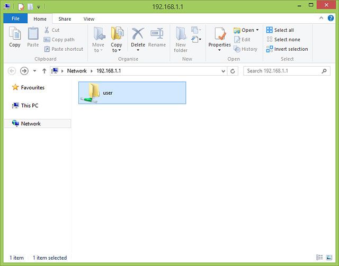The width and height of the screenshot is (339, 266).
Task: Open Customize Quick Access Toolbar dropdown
Action: (x=39, y=7)
